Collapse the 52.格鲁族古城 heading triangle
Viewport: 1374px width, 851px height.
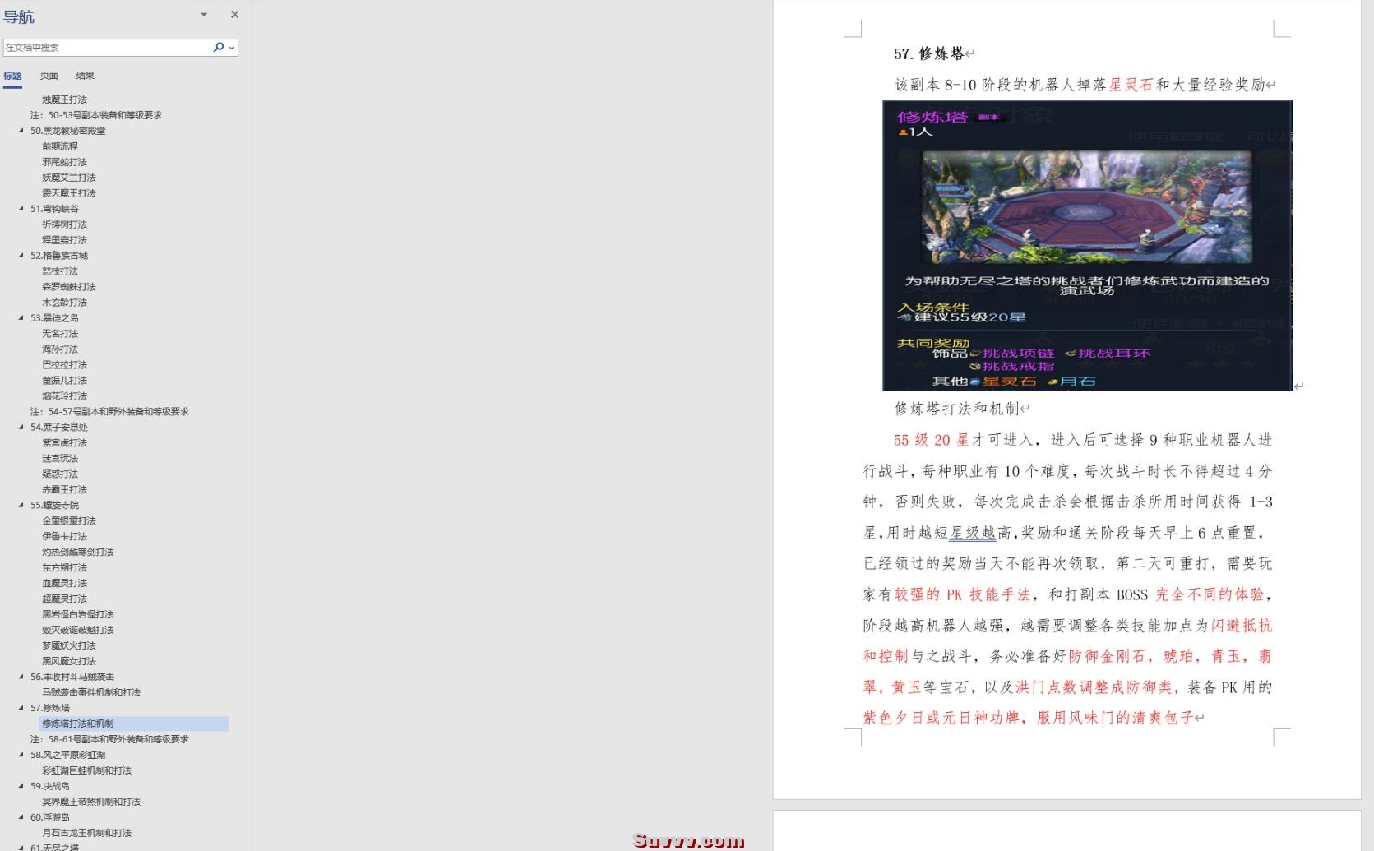21,256
